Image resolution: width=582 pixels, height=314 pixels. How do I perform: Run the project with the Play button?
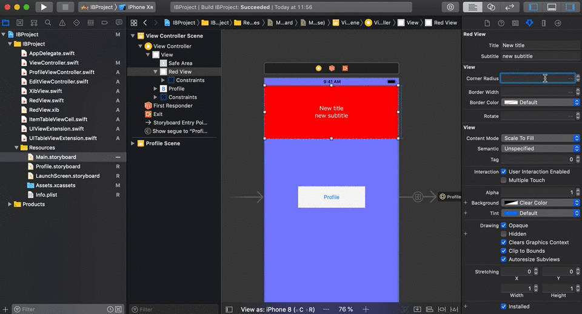point(44,7)
